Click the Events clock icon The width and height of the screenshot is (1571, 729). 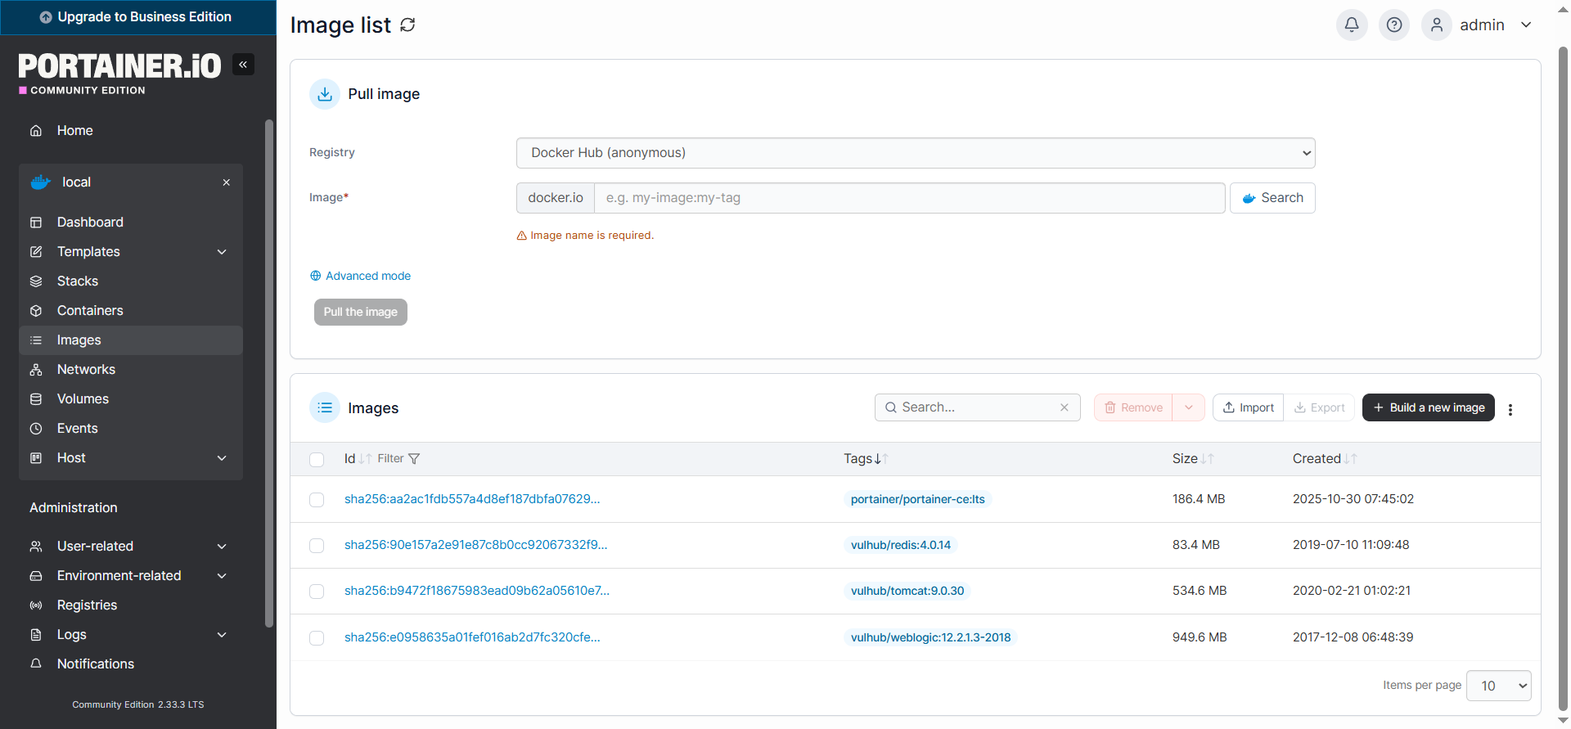click(x=36, y=429)
